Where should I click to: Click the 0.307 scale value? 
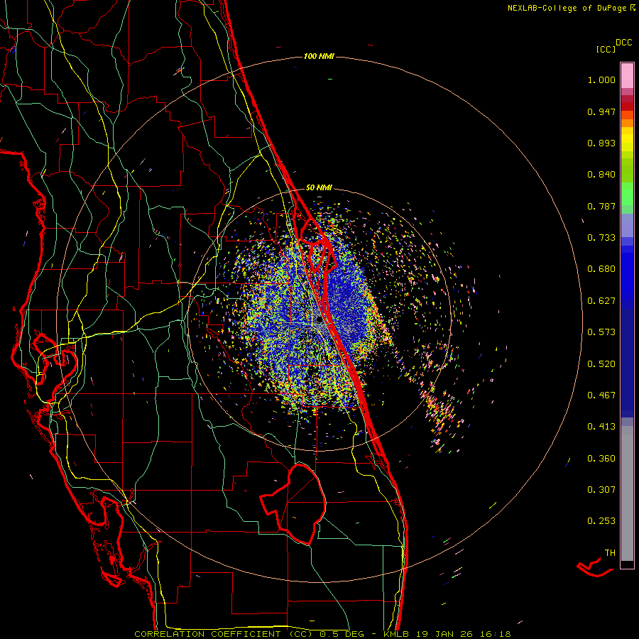coord(601,490)
